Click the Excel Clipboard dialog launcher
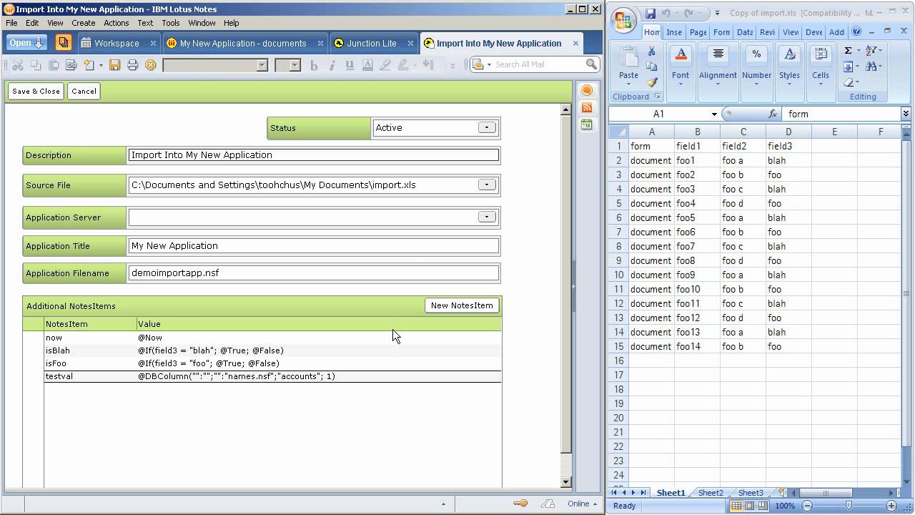Viewport: 915px width, 515px height. pos(657,97)
